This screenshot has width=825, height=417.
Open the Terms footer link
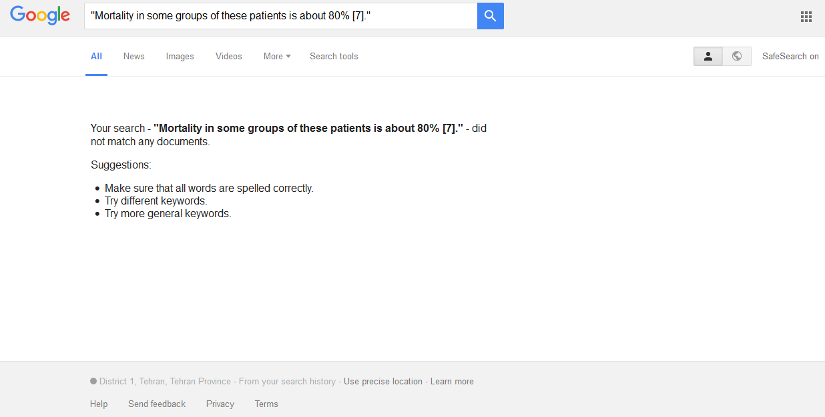[x=266, y=404]
